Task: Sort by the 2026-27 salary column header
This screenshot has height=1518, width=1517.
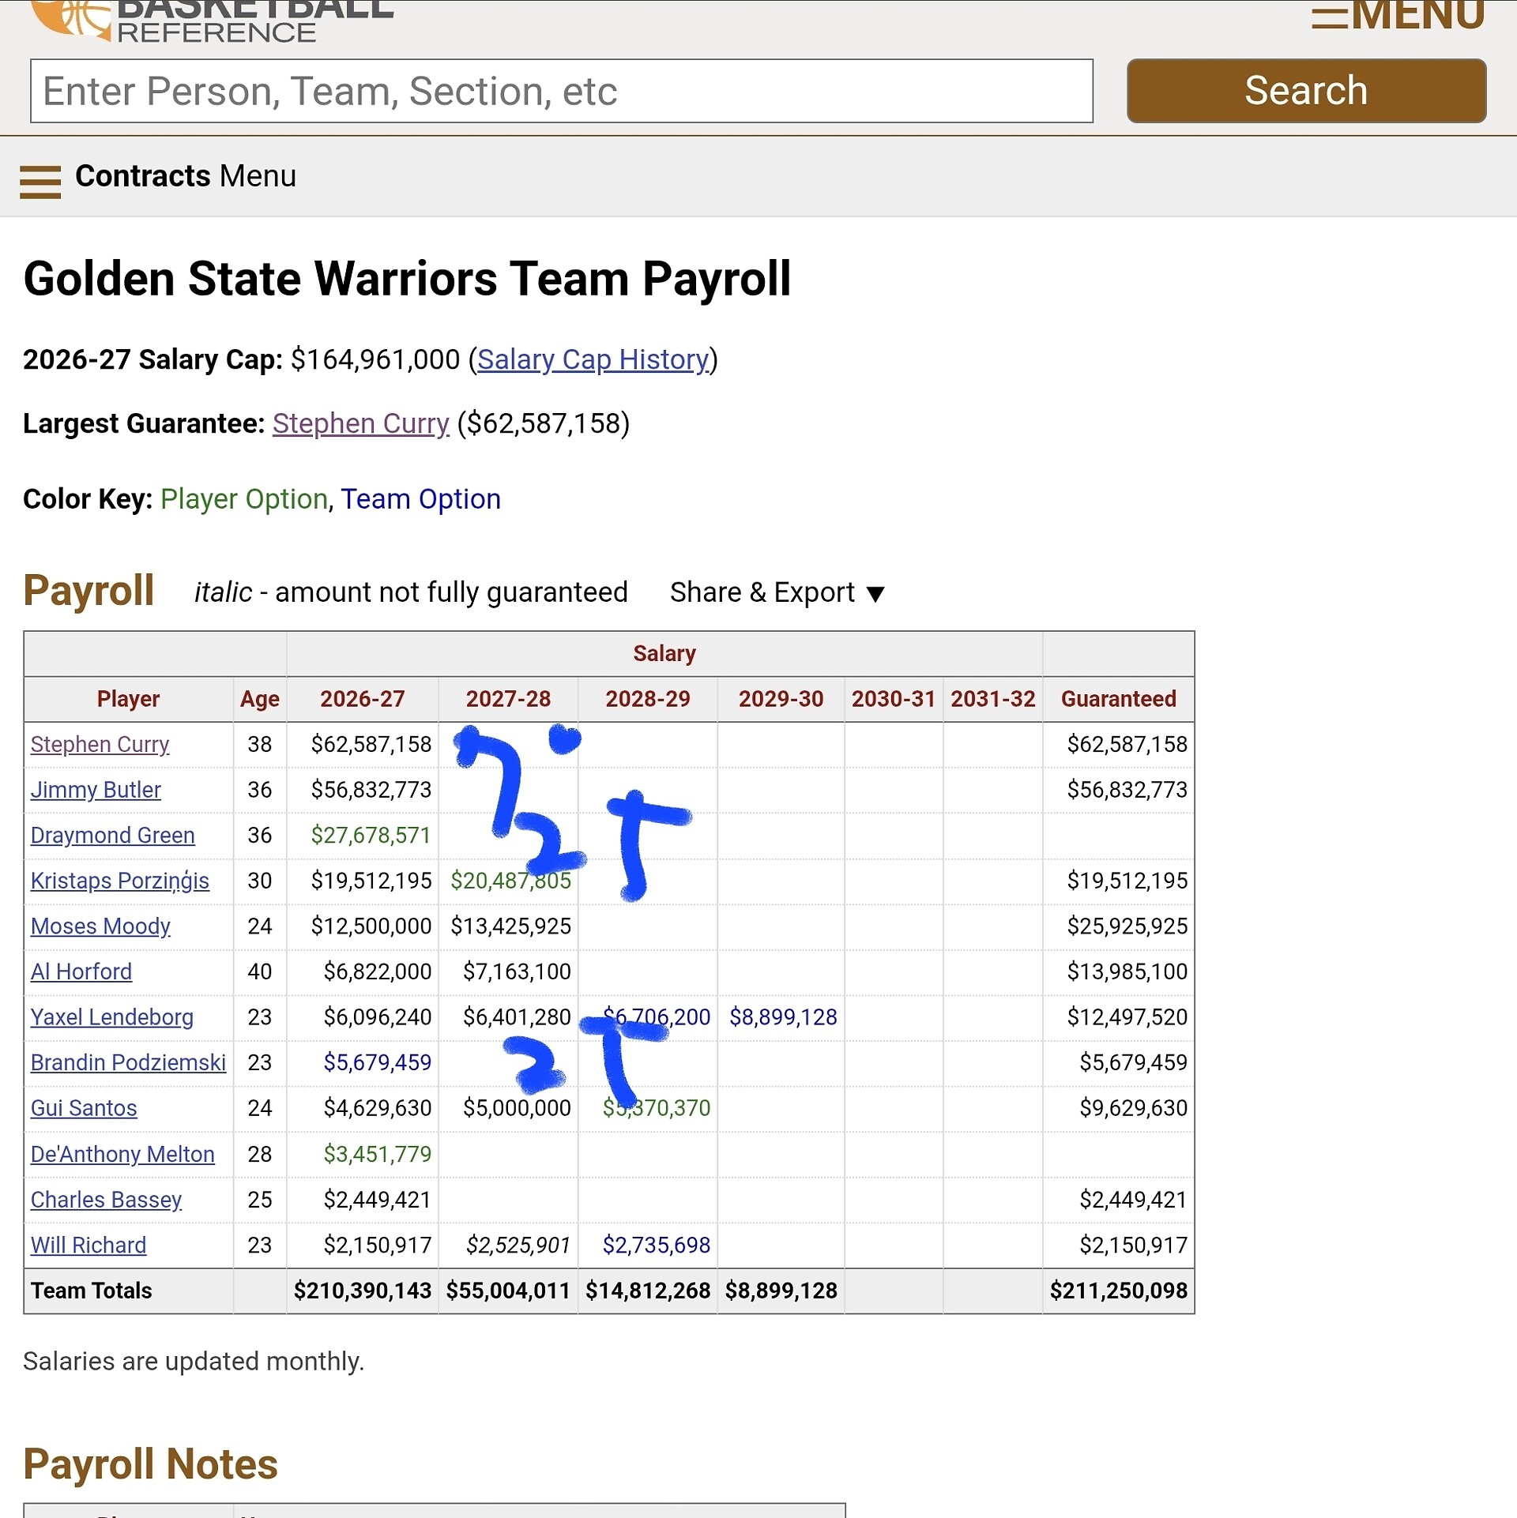Action: (x=363, y=699)
